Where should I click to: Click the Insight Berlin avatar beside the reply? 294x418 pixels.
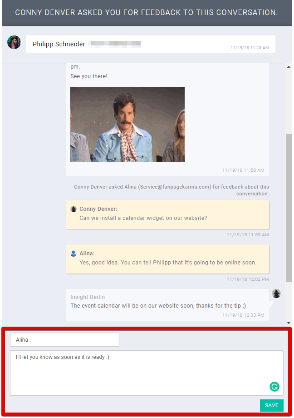[x=276, y=294]
